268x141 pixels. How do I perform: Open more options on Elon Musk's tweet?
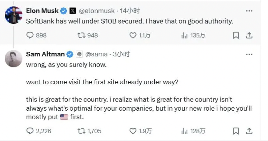click(249, 11)
